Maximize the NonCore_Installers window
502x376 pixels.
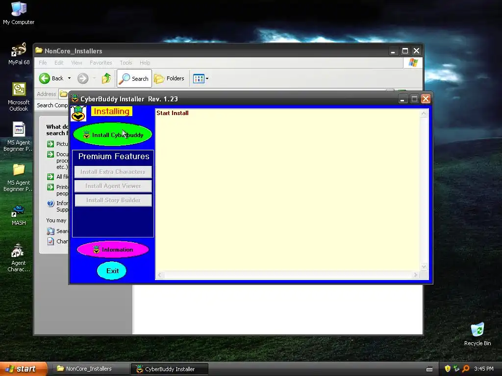point(405,51)
